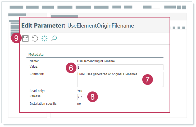Grab the Comment box resize handle

[162, 86]
